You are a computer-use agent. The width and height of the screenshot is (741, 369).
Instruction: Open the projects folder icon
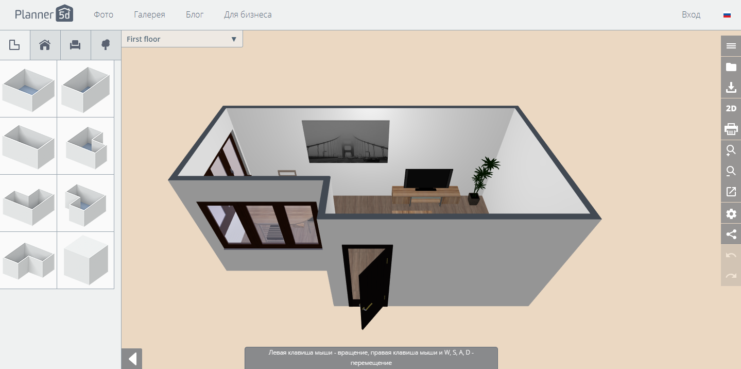[x=731, y=67]
